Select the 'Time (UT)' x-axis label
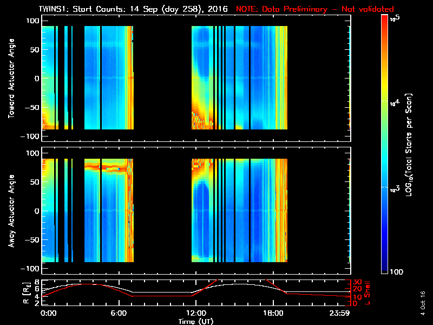Screen dimensions: 433x325 195,321
